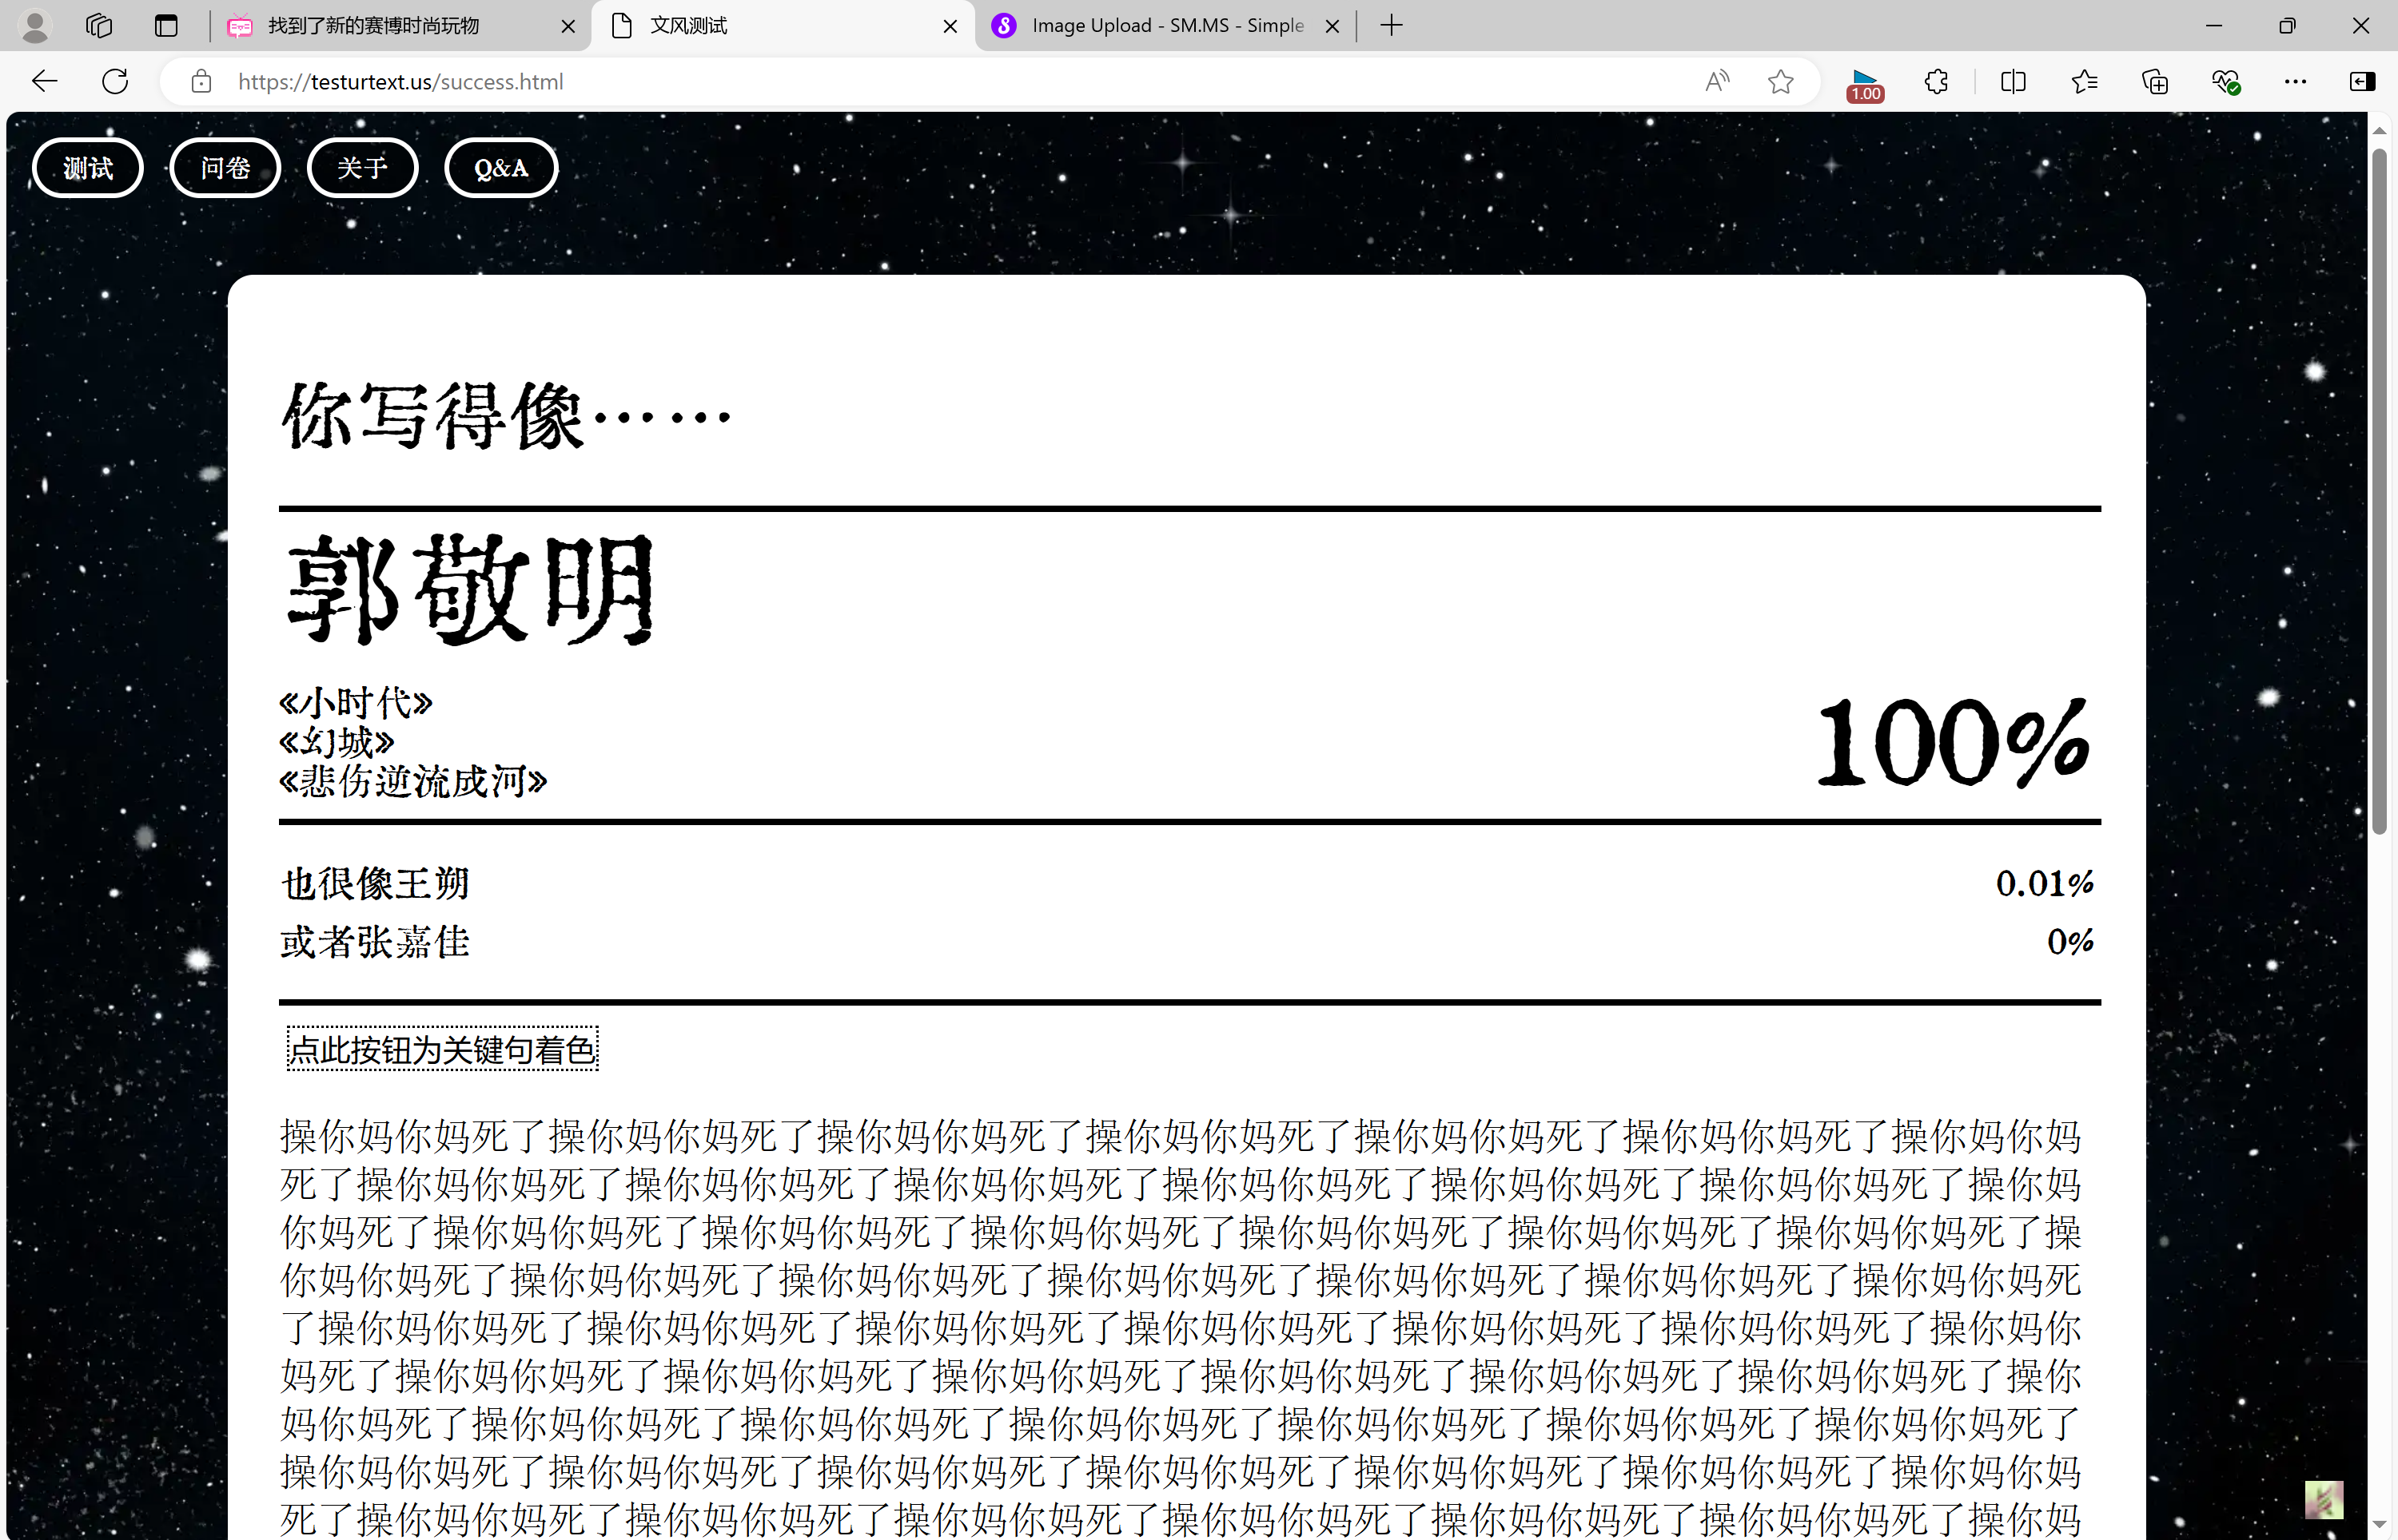
Task: Open the workspaces icon
Action: 99,26
